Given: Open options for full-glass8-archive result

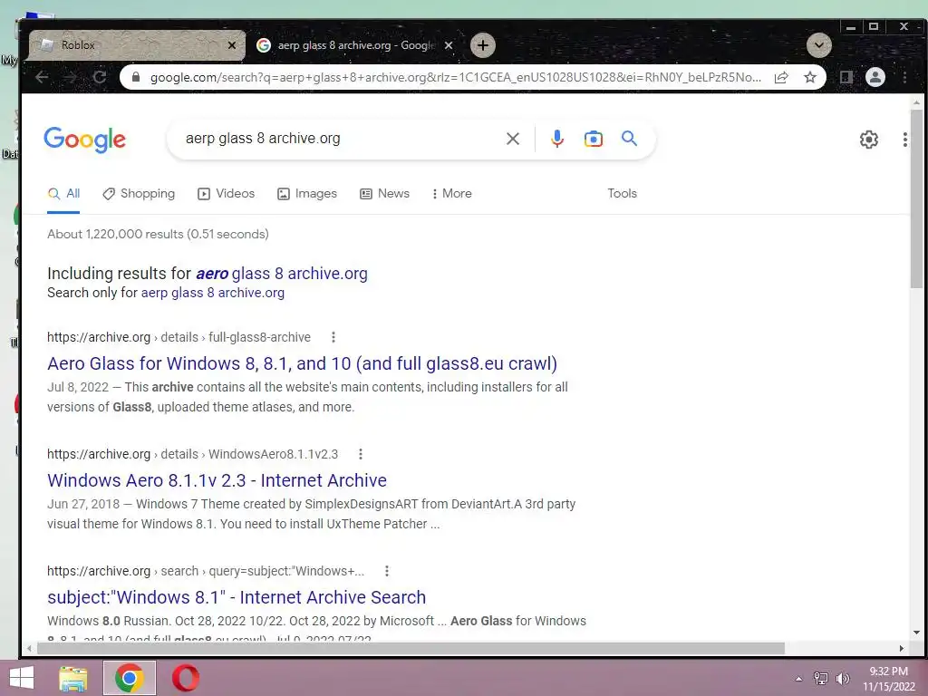Looking at the screenshot, I should pos(333,337).
